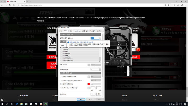Switch to the 모니터링 tab
Viewport: 188px width, 106px height.
66,31
